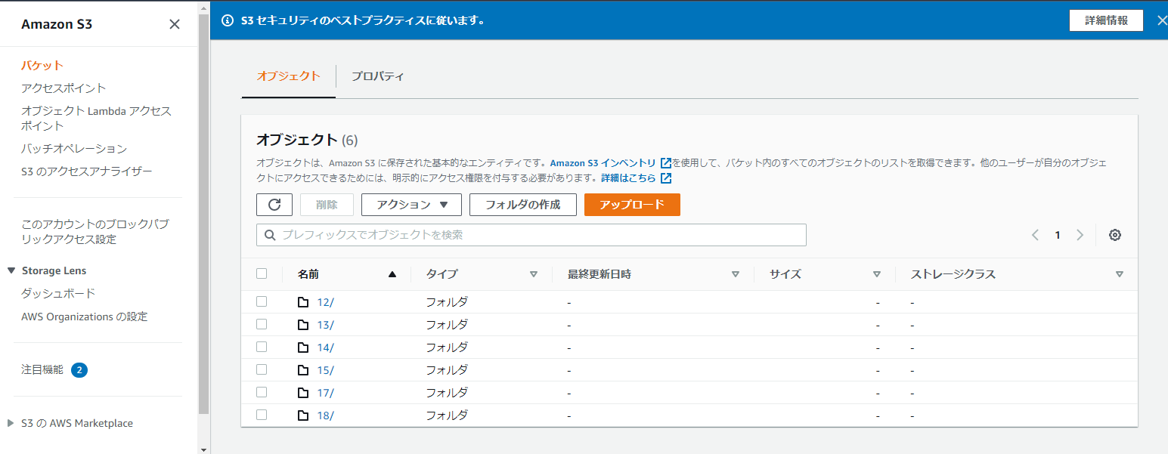
Task: Switch to the プロパティ tab
Action: coord(377,76)
